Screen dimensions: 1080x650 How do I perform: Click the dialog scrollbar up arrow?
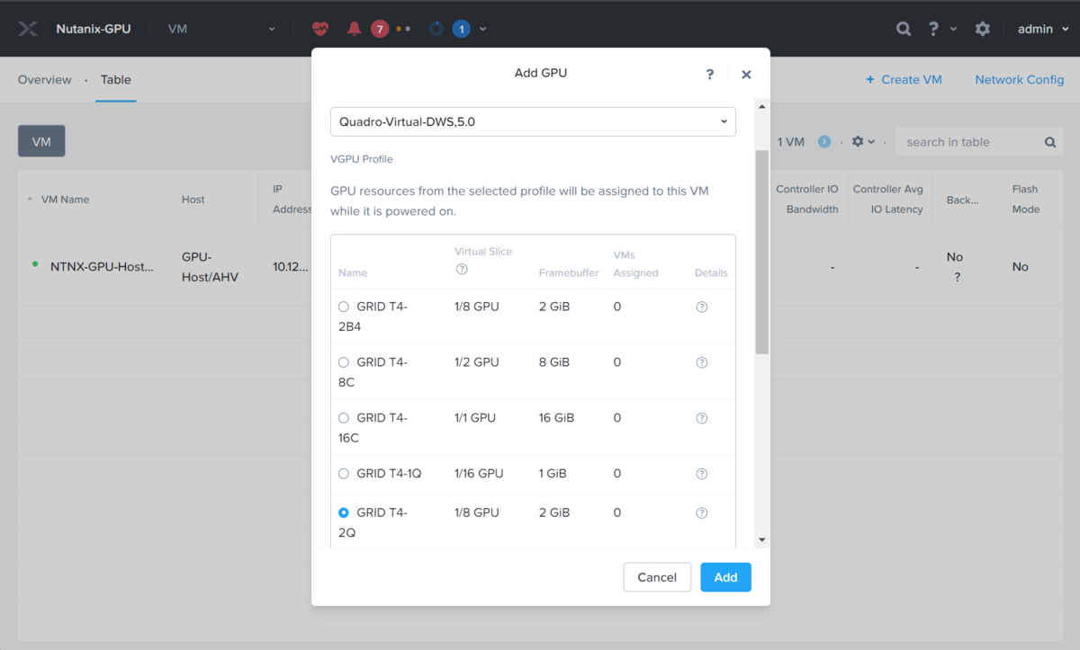pos(762,107)
